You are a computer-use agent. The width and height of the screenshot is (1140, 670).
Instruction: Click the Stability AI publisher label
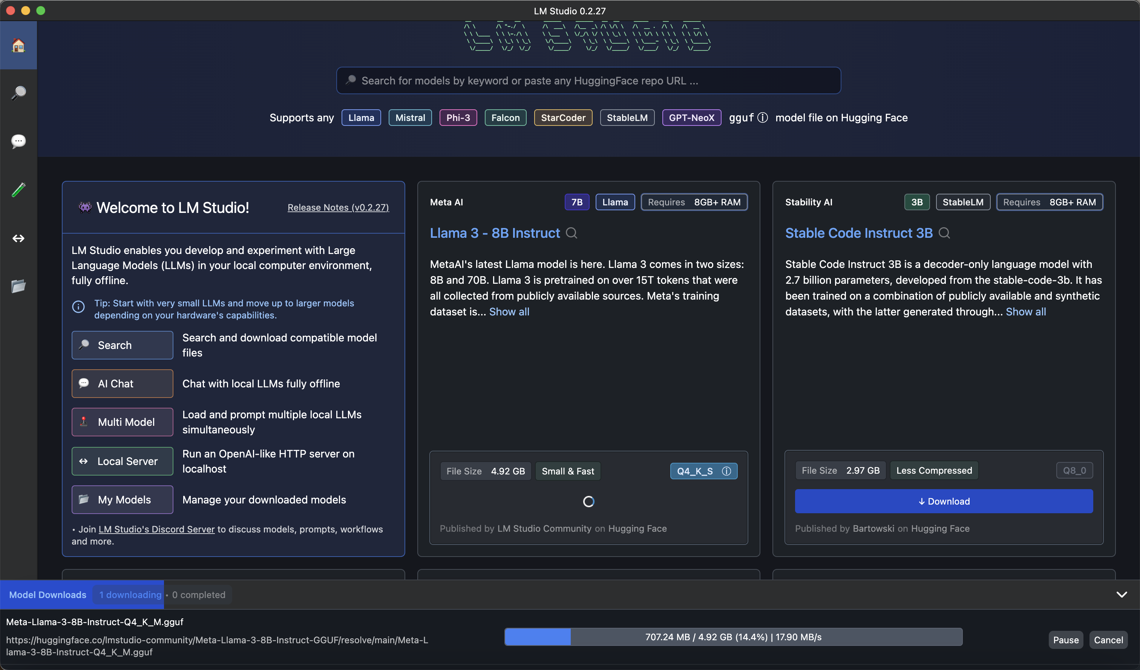tap(808, 202)
